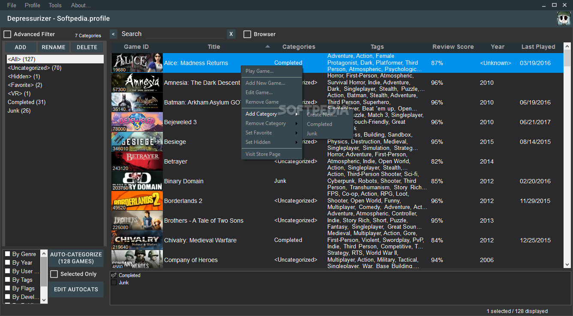Image resolution: width=573 pixels, height=316 pixels.
Task: Select the <Hidden> (1) category
Action: point(55,76)
